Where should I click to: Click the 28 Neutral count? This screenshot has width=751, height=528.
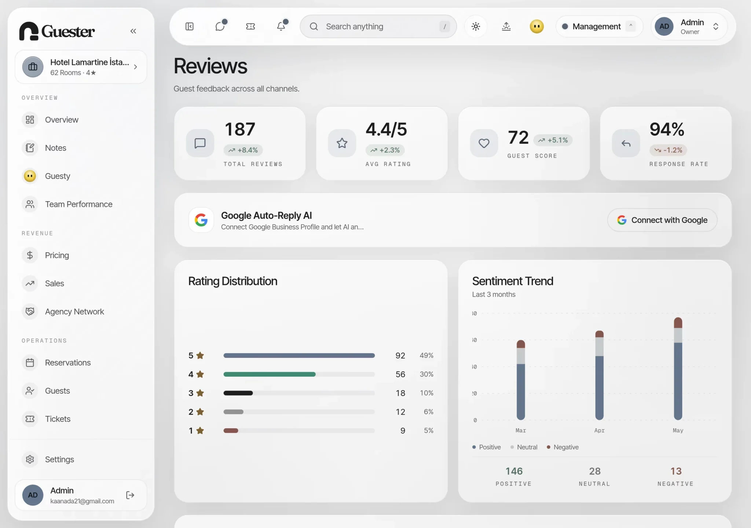(x=595, y=471)
